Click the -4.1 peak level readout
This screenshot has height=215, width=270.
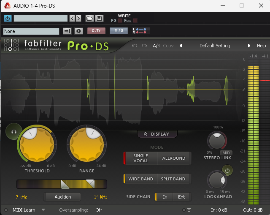(x=265, y=56)
